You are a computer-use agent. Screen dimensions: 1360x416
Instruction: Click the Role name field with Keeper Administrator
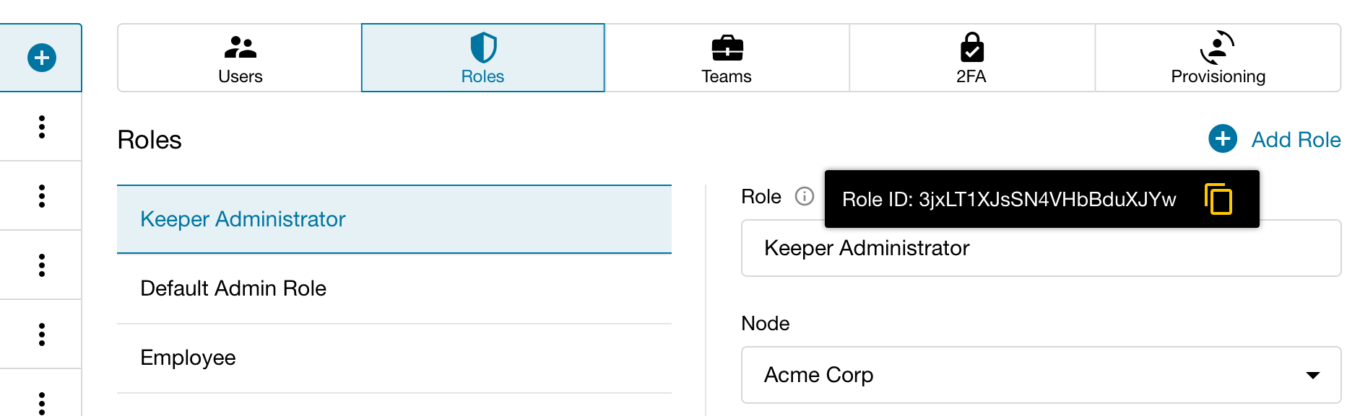pyautogui.click(x=1040, y=249)
